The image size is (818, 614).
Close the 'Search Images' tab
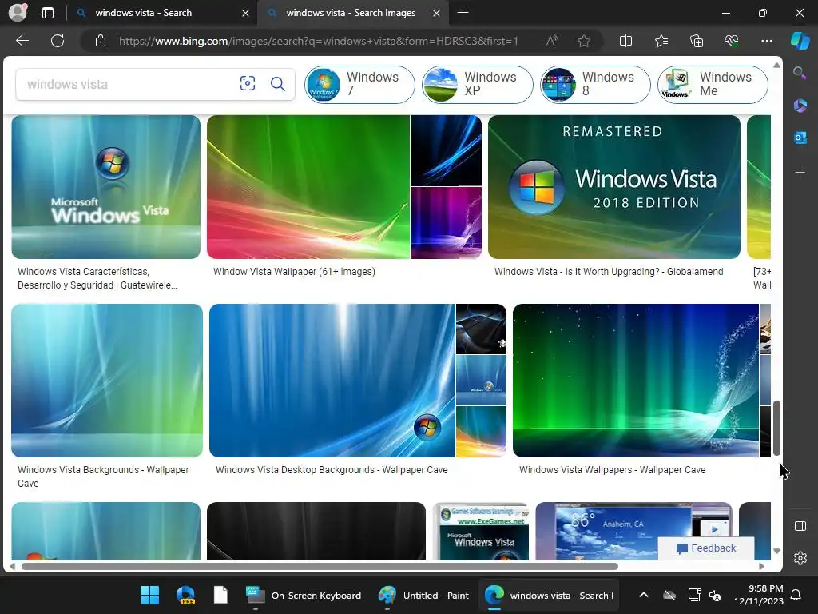point(437,13)
